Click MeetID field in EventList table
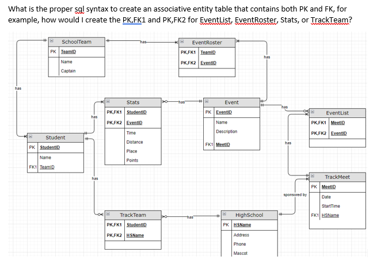The height and width of the screenshot is (260, 373). click(338, 123)
